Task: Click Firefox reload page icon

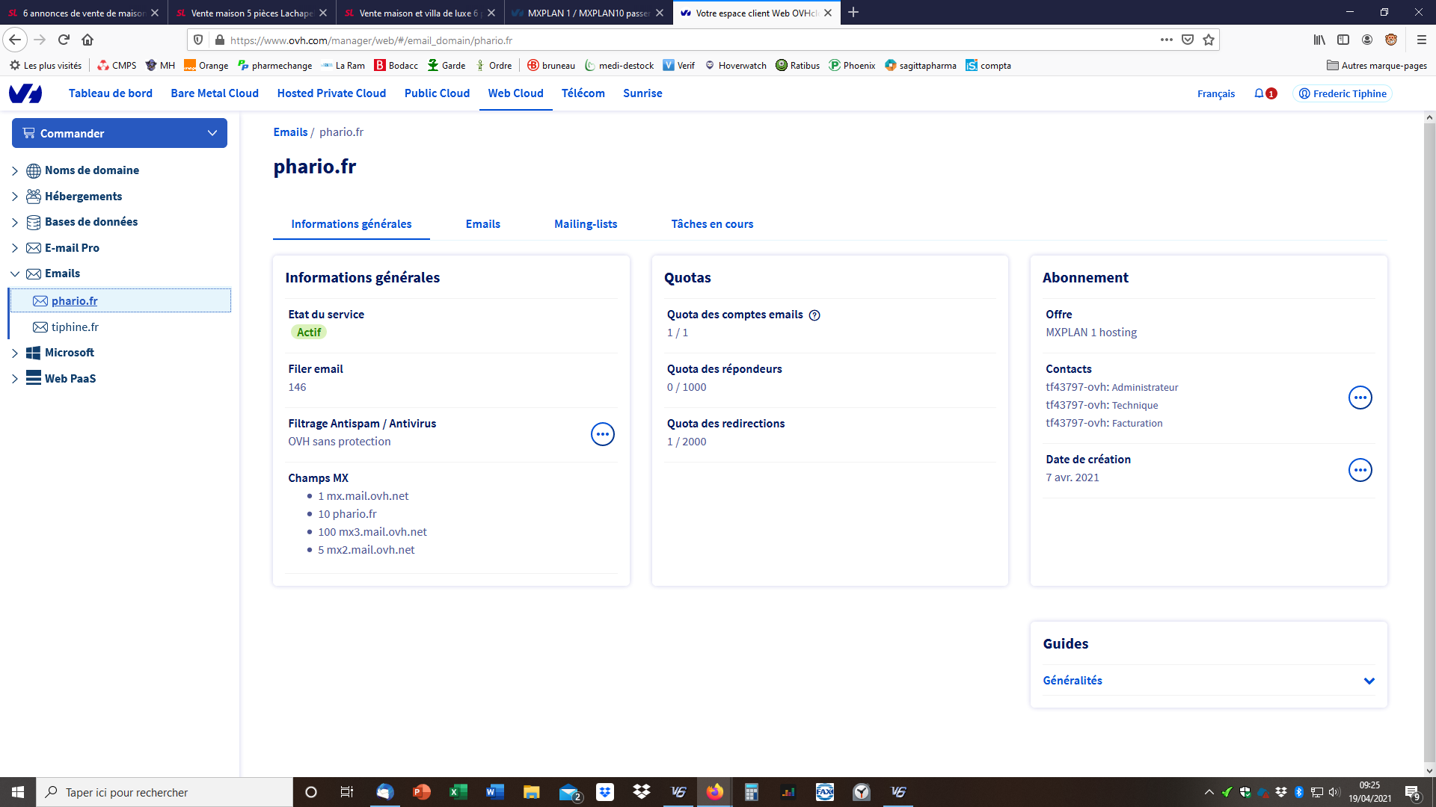Action: pos(64,40)
